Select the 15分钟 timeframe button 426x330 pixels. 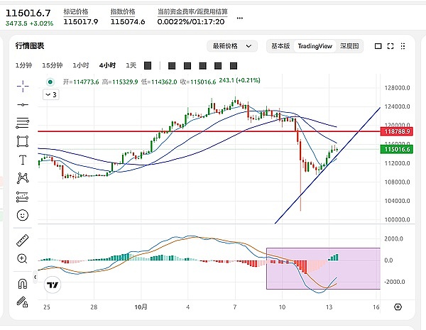[x=52, y=65]
